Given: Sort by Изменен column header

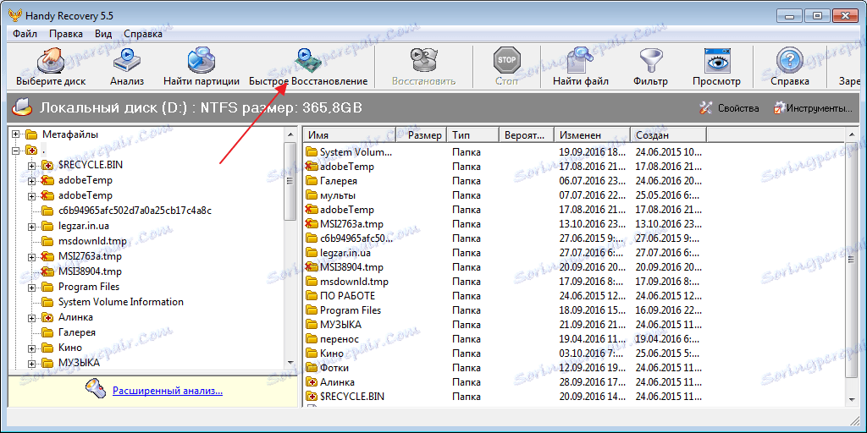Looking at the screenshot, I should (x=592, y=134).
